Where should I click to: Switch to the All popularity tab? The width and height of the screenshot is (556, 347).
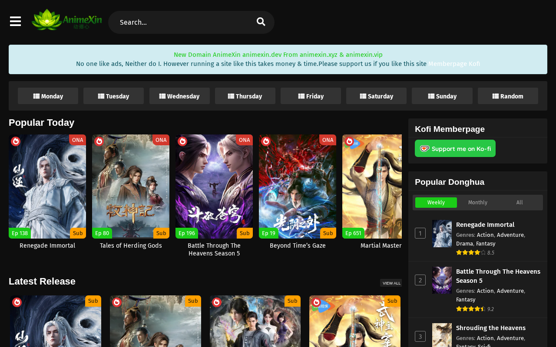click(x=520, y=203)
